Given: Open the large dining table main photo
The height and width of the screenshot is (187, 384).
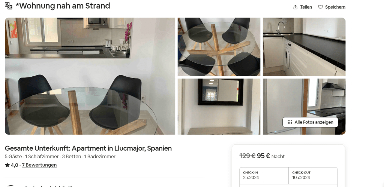Looking at the screenshot, I should pos(90,76).
